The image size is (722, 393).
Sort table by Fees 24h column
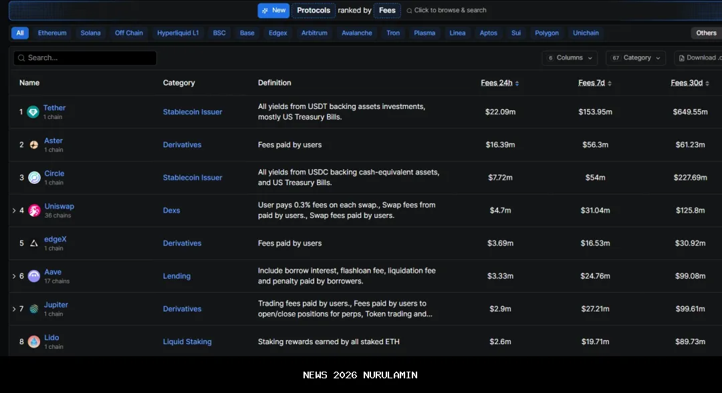[500, 83]
